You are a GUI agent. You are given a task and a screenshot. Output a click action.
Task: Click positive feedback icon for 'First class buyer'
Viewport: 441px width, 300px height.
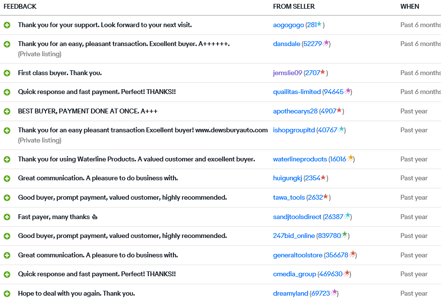7,73
